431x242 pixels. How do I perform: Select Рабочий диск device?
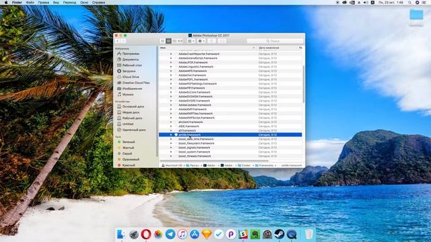coord(130,118)
